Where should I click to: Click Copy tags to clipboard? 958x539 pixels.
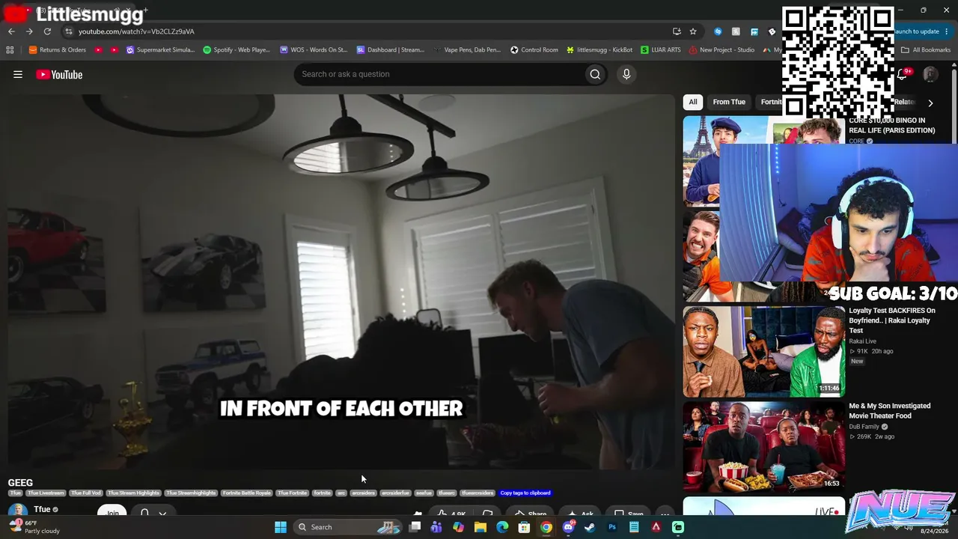525,493
